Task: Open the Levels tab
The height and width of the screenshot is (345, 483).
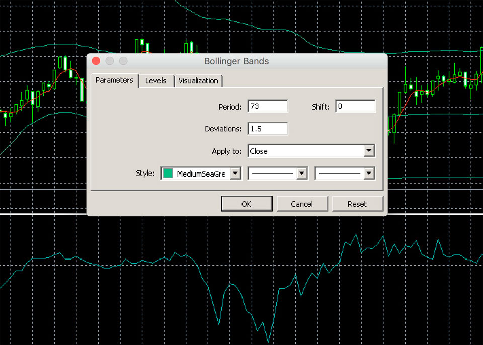Action: click(x=155, y=81)
